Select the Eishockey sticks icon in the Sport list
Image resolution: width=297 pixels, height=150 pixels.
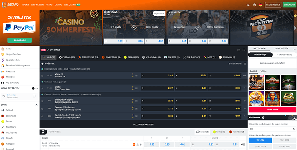coord(2,127)
